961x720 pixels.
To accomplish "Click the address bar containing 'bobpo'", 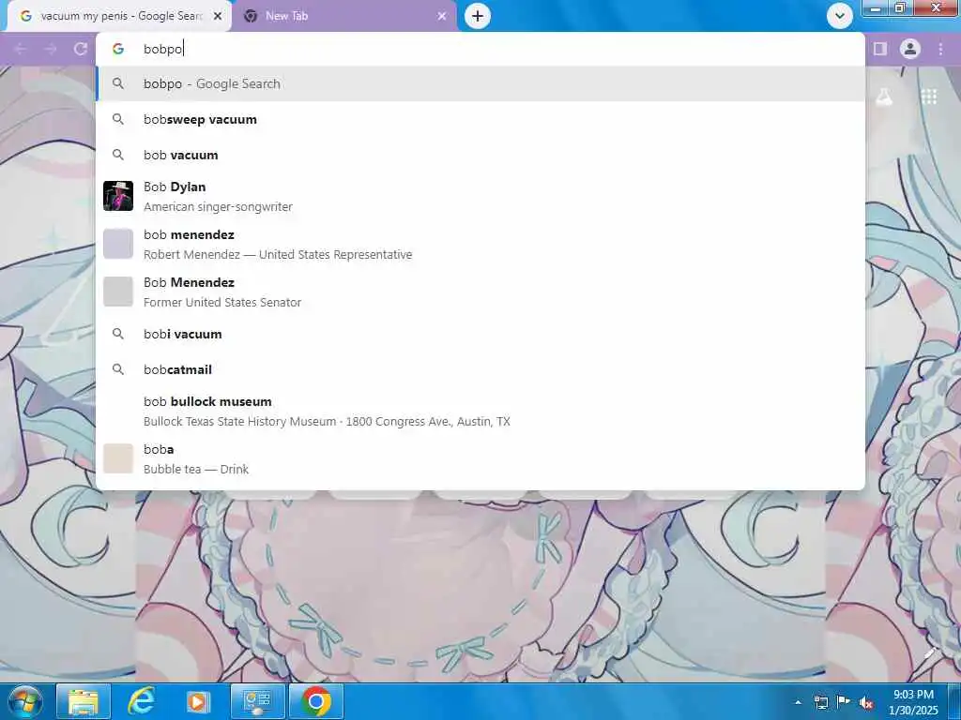I will click(480, 49).
